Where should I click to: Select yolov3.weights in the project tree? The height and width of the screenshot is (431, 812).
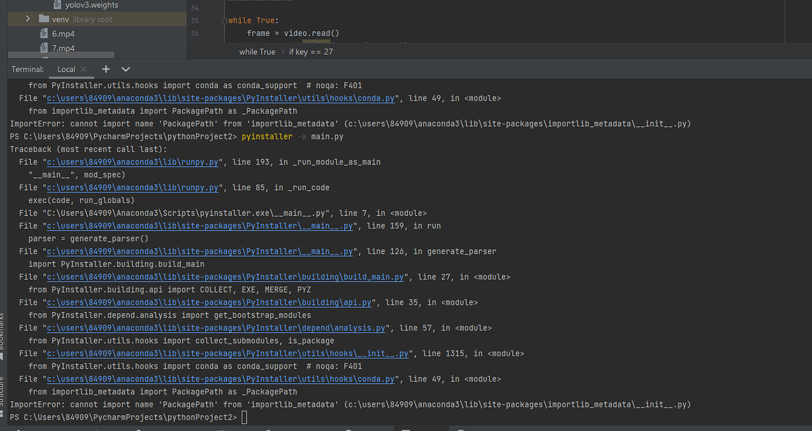[x=91, y=5]
